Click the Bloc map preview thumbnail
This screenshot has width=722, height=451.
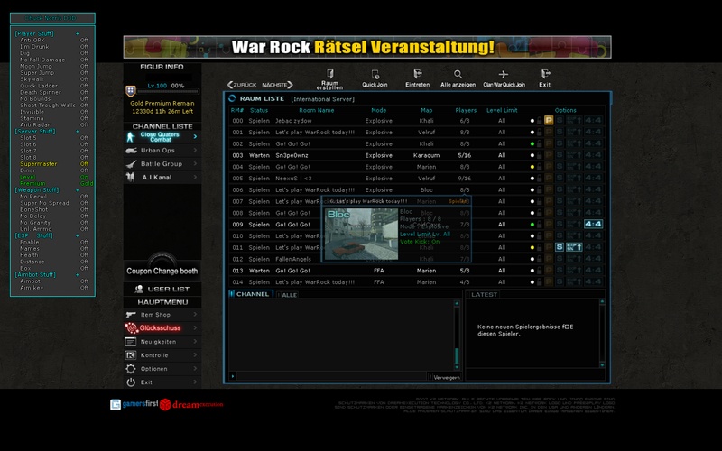click(x=362, y=235)
